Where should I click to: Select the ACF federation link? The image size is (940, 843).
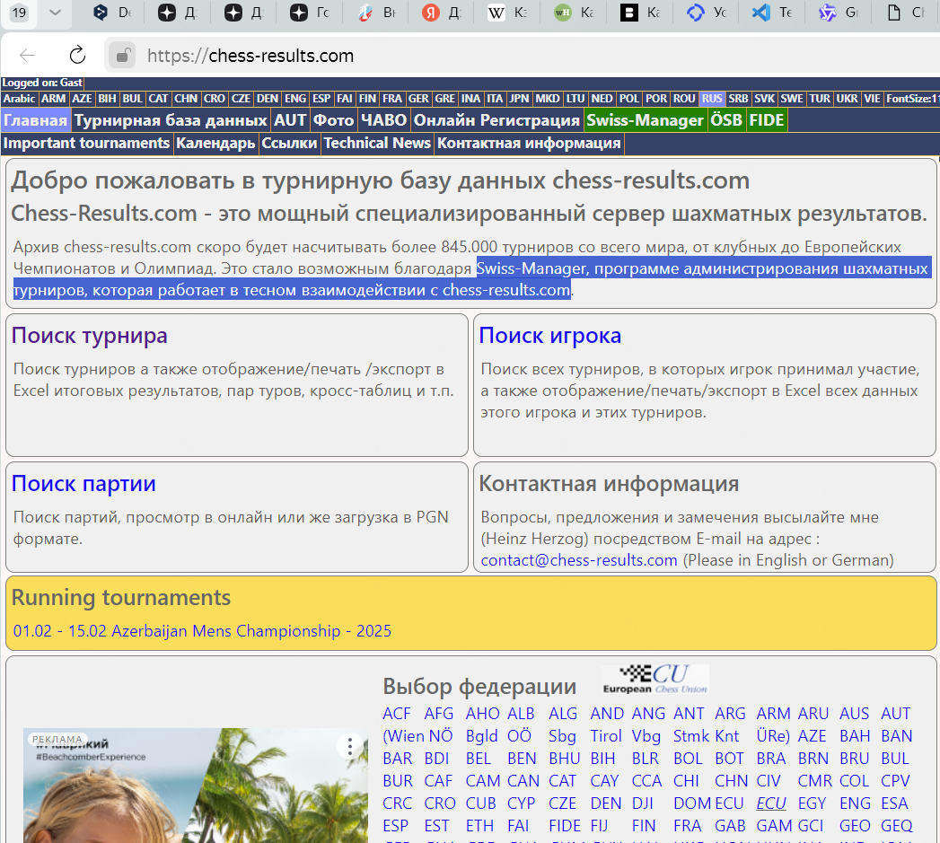point(396,714)
